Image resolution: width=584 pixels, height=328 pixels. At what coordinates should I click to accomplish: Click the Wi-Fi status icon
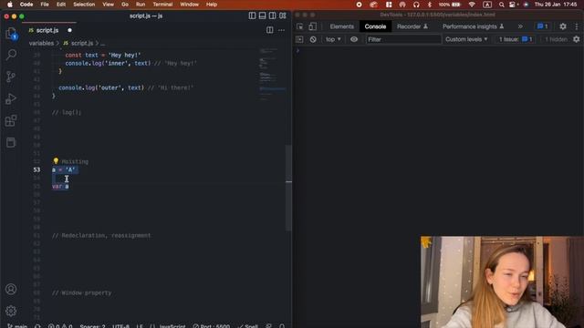pyautogui.click(x=472, y=5)
